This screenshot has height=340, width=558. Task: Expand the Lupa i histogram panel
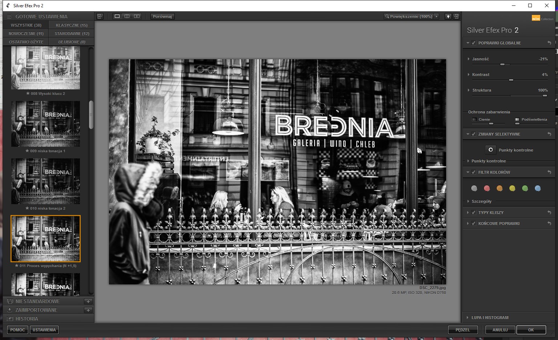[x=468, y=317]
